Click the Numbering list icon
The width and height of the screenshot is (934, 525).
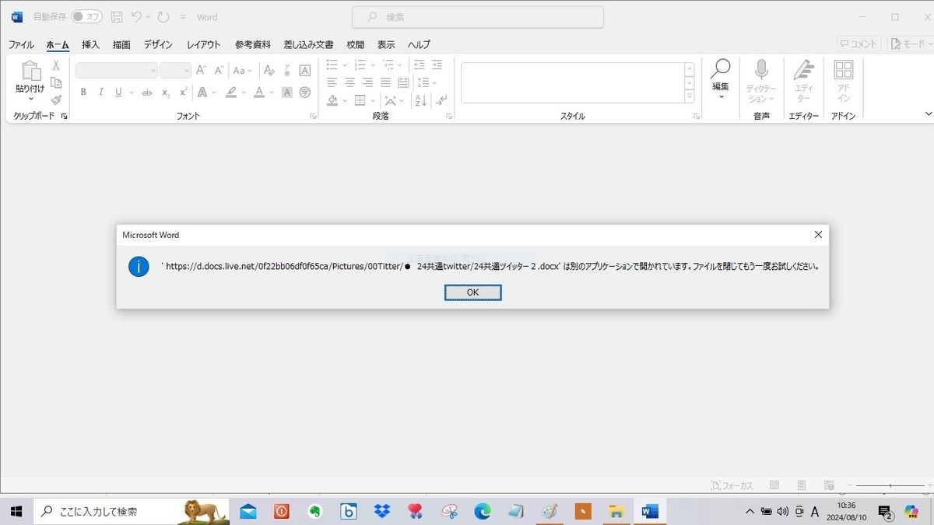[x=360, y=65]
